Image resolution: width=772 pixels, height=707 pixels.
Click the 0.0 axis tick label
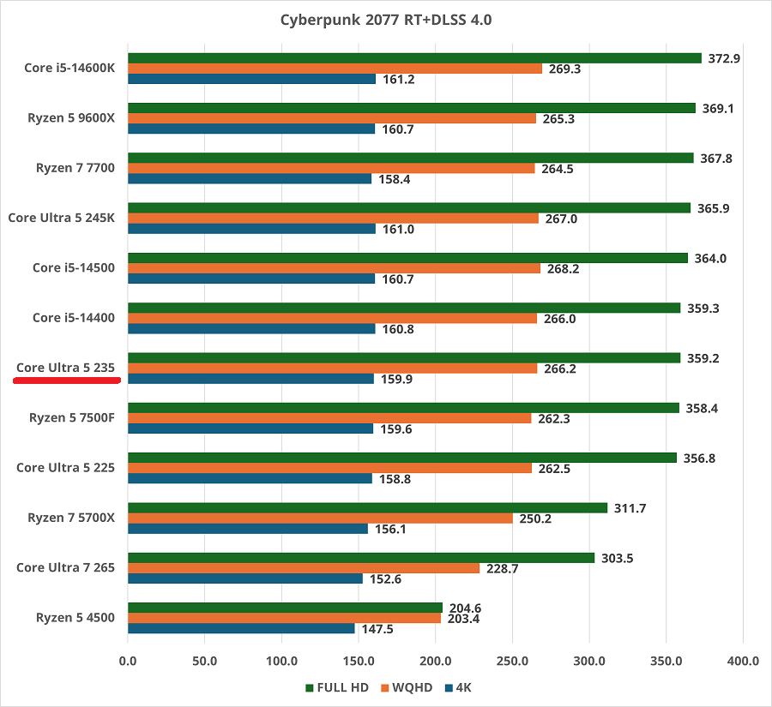point(128,662)
